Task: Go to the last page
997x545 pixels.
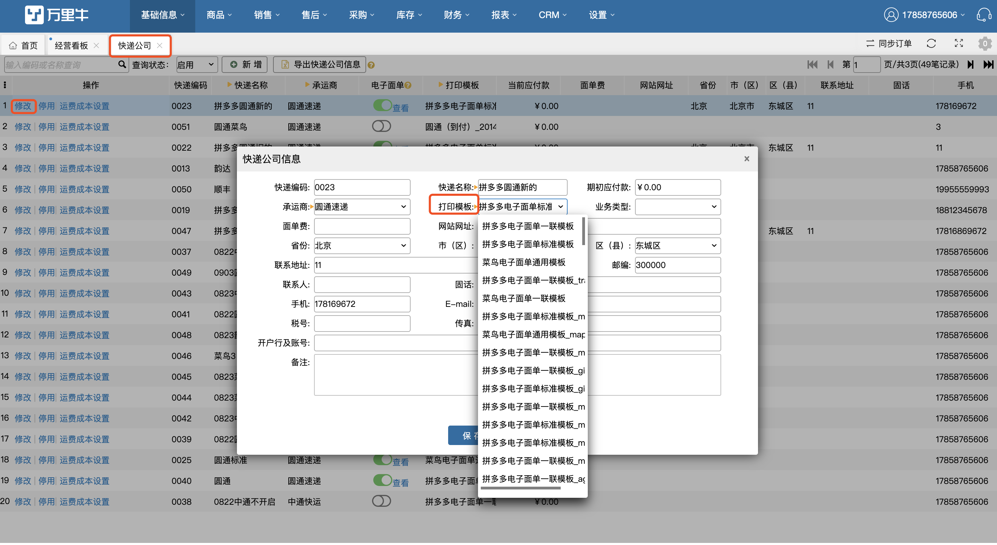Action: click(988, 64)
